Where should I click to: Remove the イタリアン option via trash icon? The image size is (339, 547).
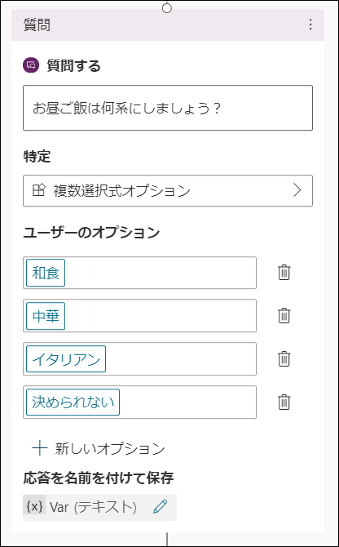click(284, 358)
